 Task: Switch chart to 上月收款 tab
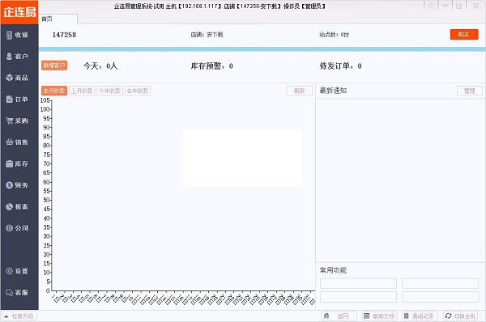coord(82,91)
